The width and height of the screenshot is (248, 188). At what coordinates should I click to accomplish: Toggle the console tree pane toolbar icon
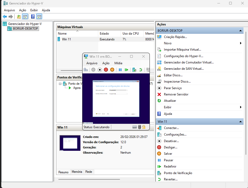click(25, 17)
